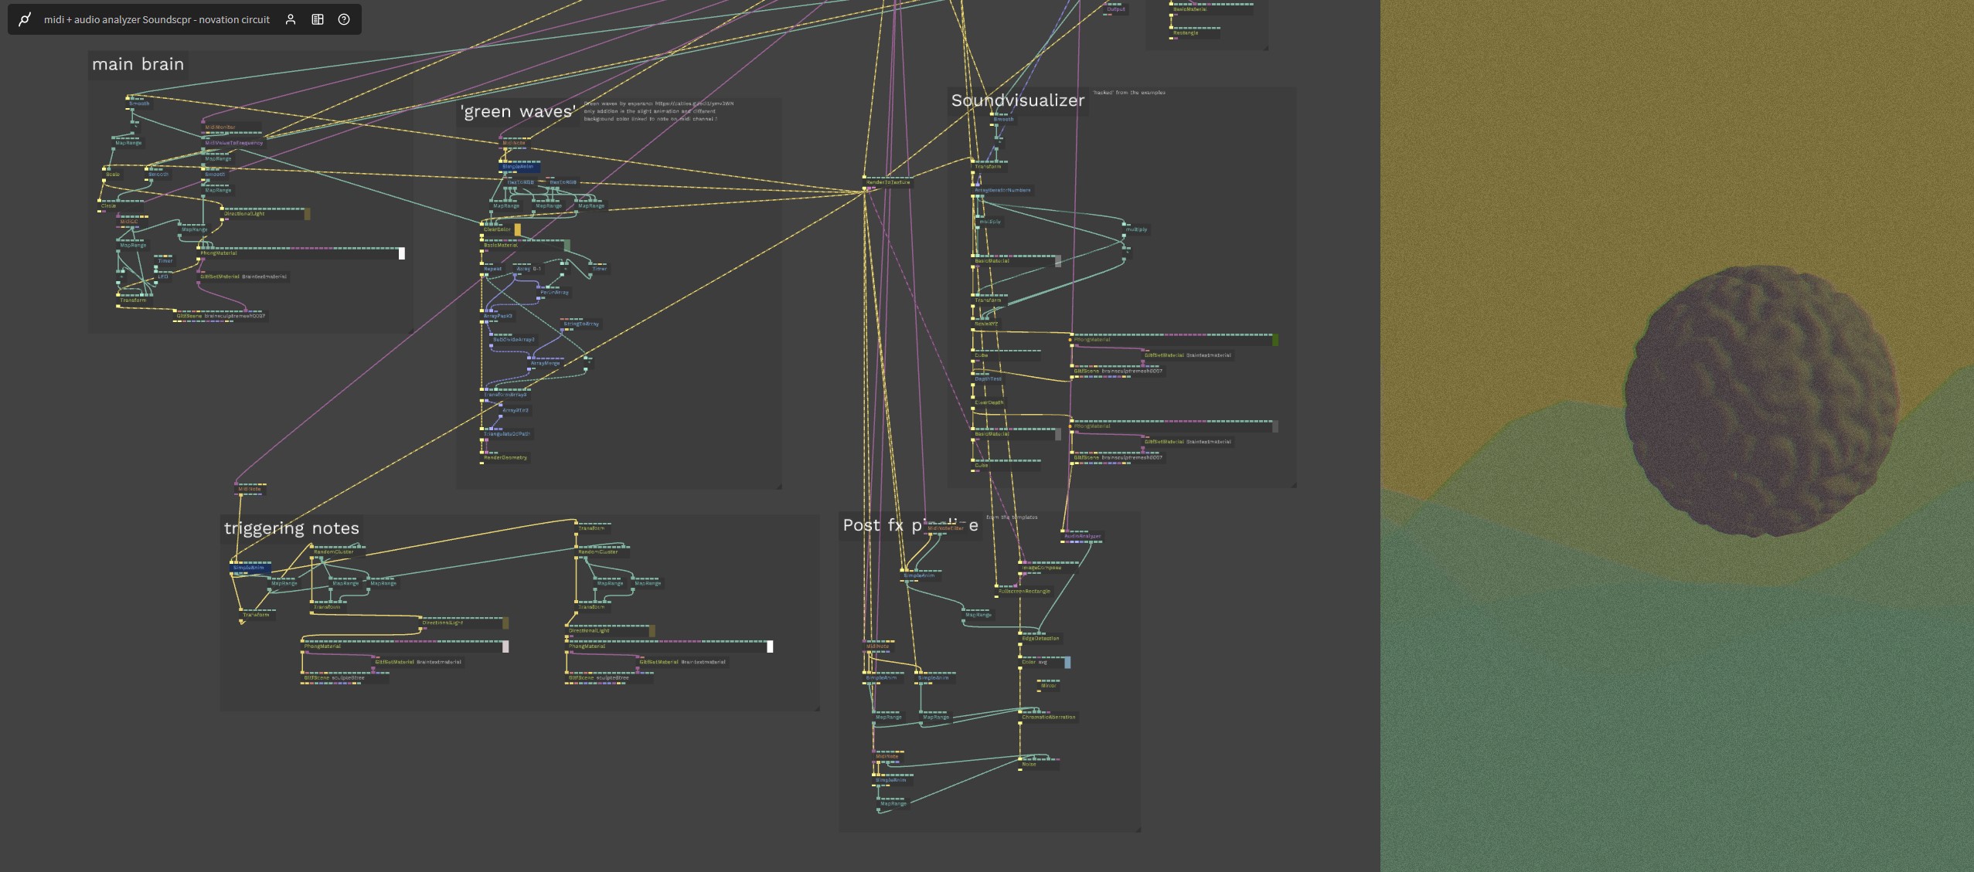Screen dimensions: 1974x872
Task: Click the help question mark icon
Action: click(x=344, y=19)
